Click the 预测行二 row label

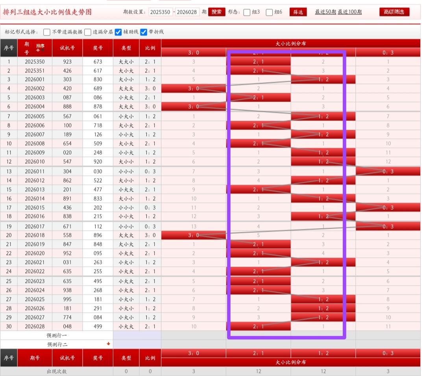point(57,344)
